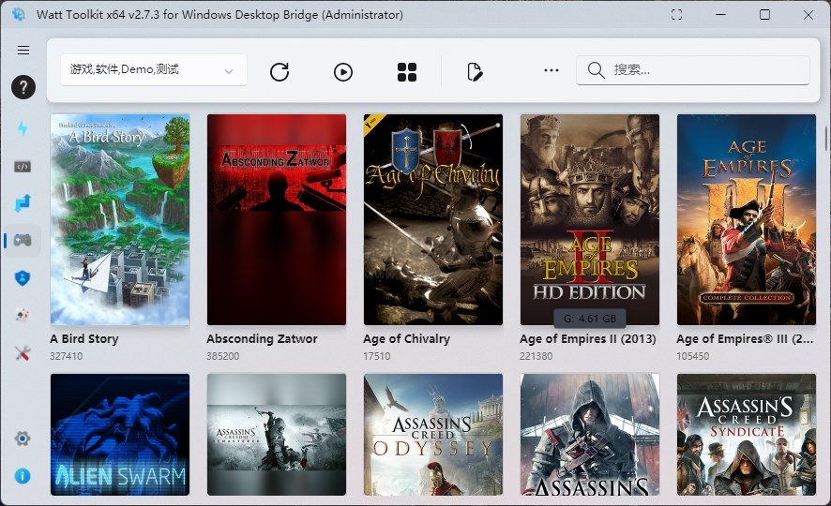Select the A Bird Story cover
The image size is (831, 506).
pyautogui.click(x=120, y=219)
